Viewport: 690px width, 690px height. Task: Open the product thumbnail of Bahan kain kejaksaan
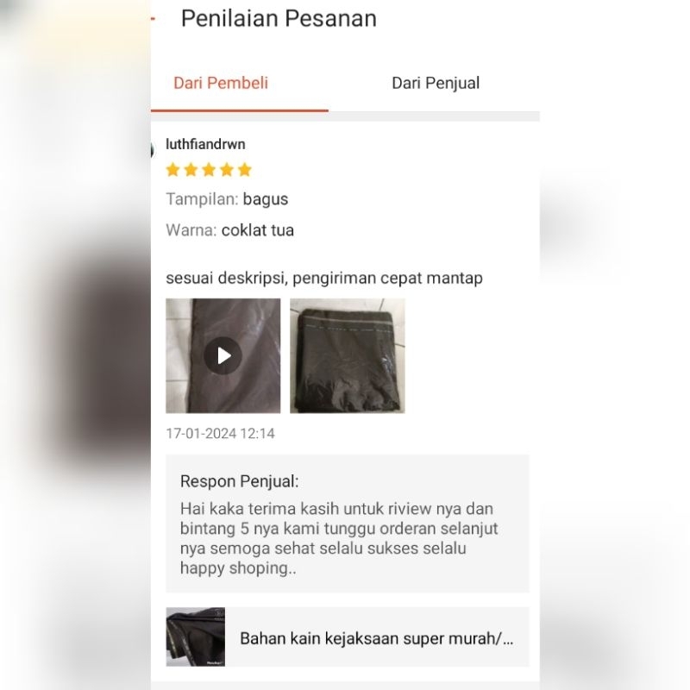click(x=196, y=637)
